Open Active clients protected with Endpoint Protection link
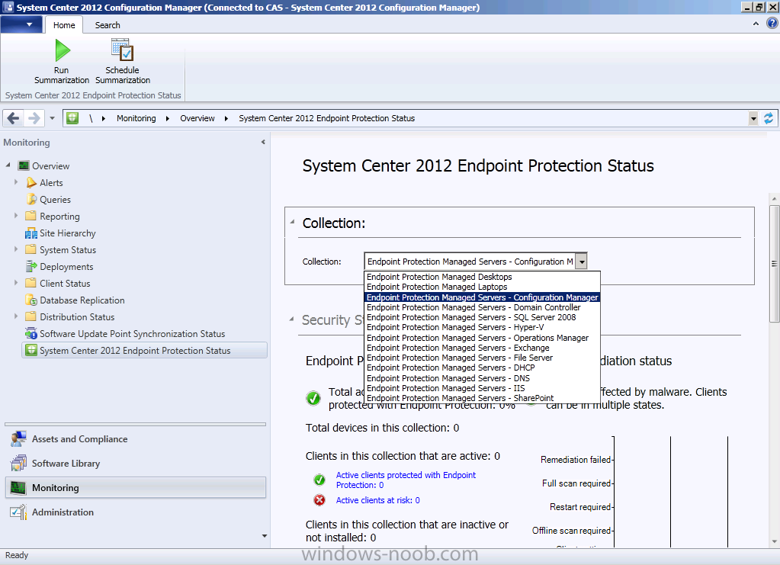This screenshot has width=780, height=565. click(406, 480)
